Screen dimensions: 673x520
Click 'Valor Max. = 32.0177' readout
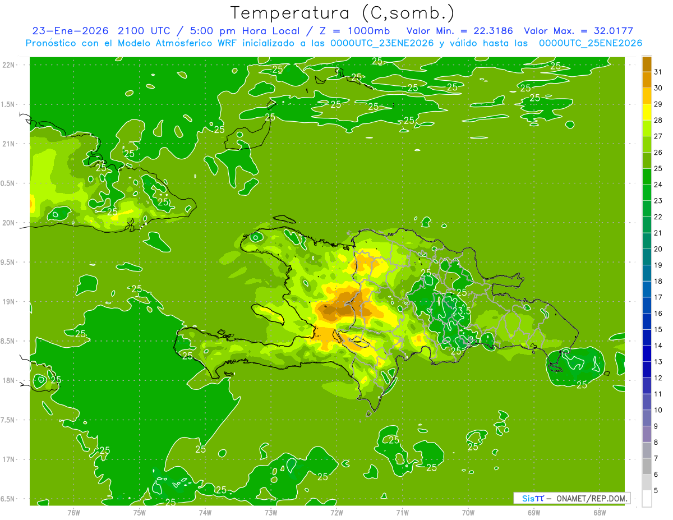click(579, 31)
